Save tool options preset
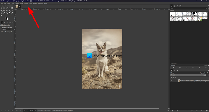The height and width of the screenshot is (112, 209). tap(2, 111)
